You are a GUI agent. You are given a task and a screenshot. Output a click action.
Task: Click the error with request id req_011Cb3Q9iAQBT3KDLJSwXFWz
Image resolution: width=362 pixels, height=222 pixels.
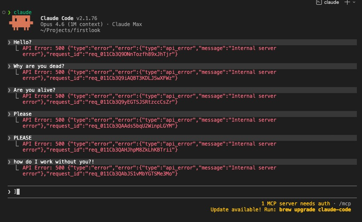pos(149,75)
